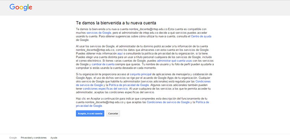This screenshot has width=290, height=140.
Task: Click the footer 'Google' link
Action: pyautogui.click(x=13, y=138)
